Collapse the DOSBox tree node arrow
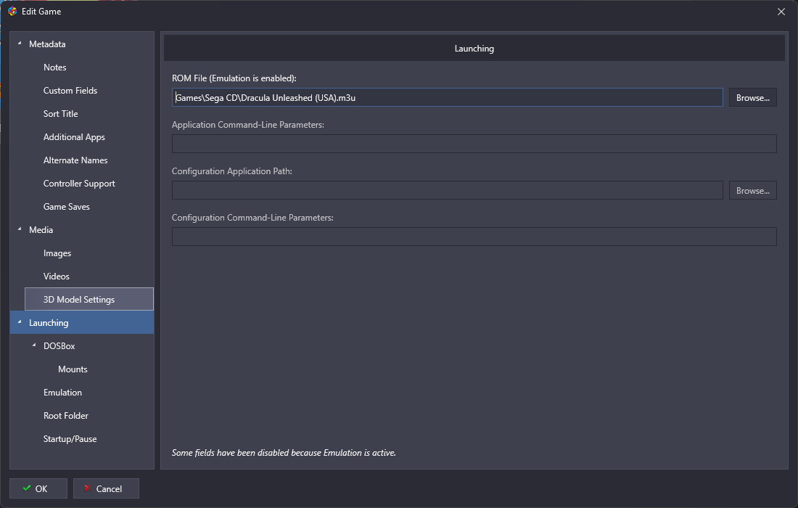798x508 pixels. point(34,345)
